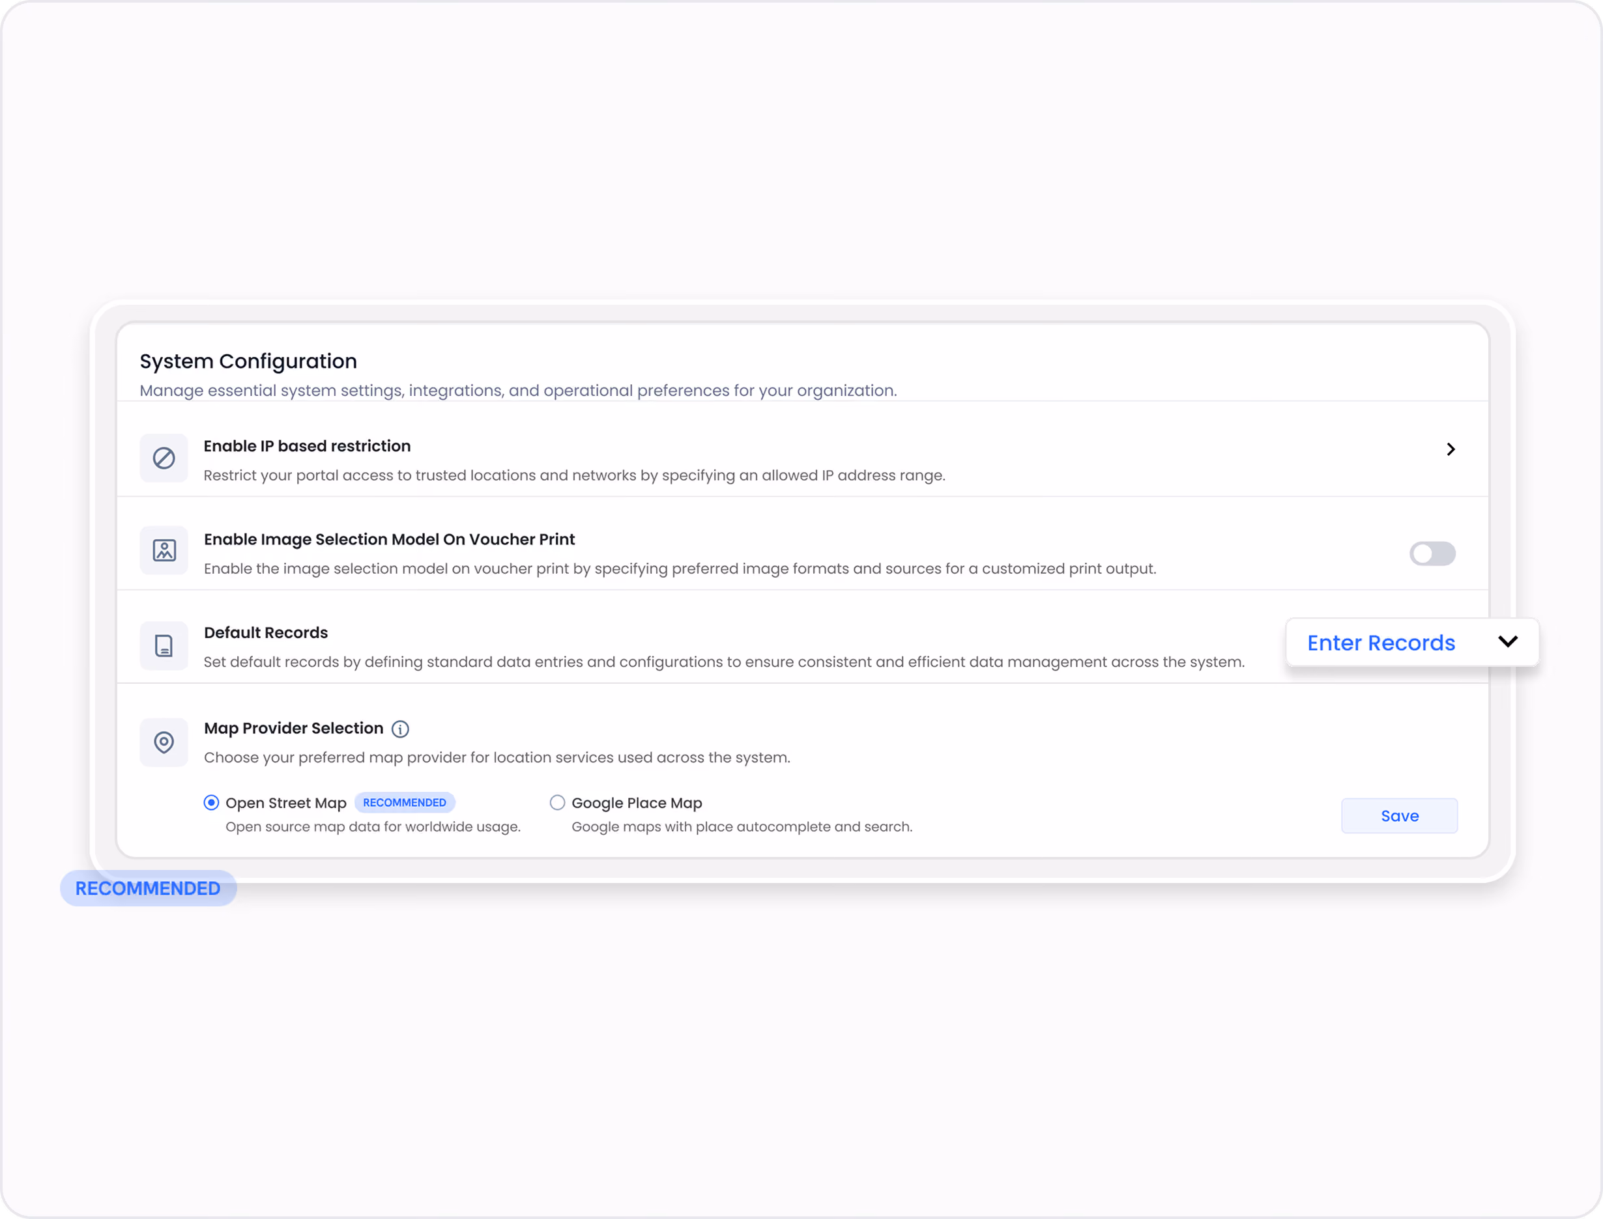The width and height of the screenshot is (1603, 1219).
Task: Click 'Choose your preferred map provider' description
Action: point(497,757)
